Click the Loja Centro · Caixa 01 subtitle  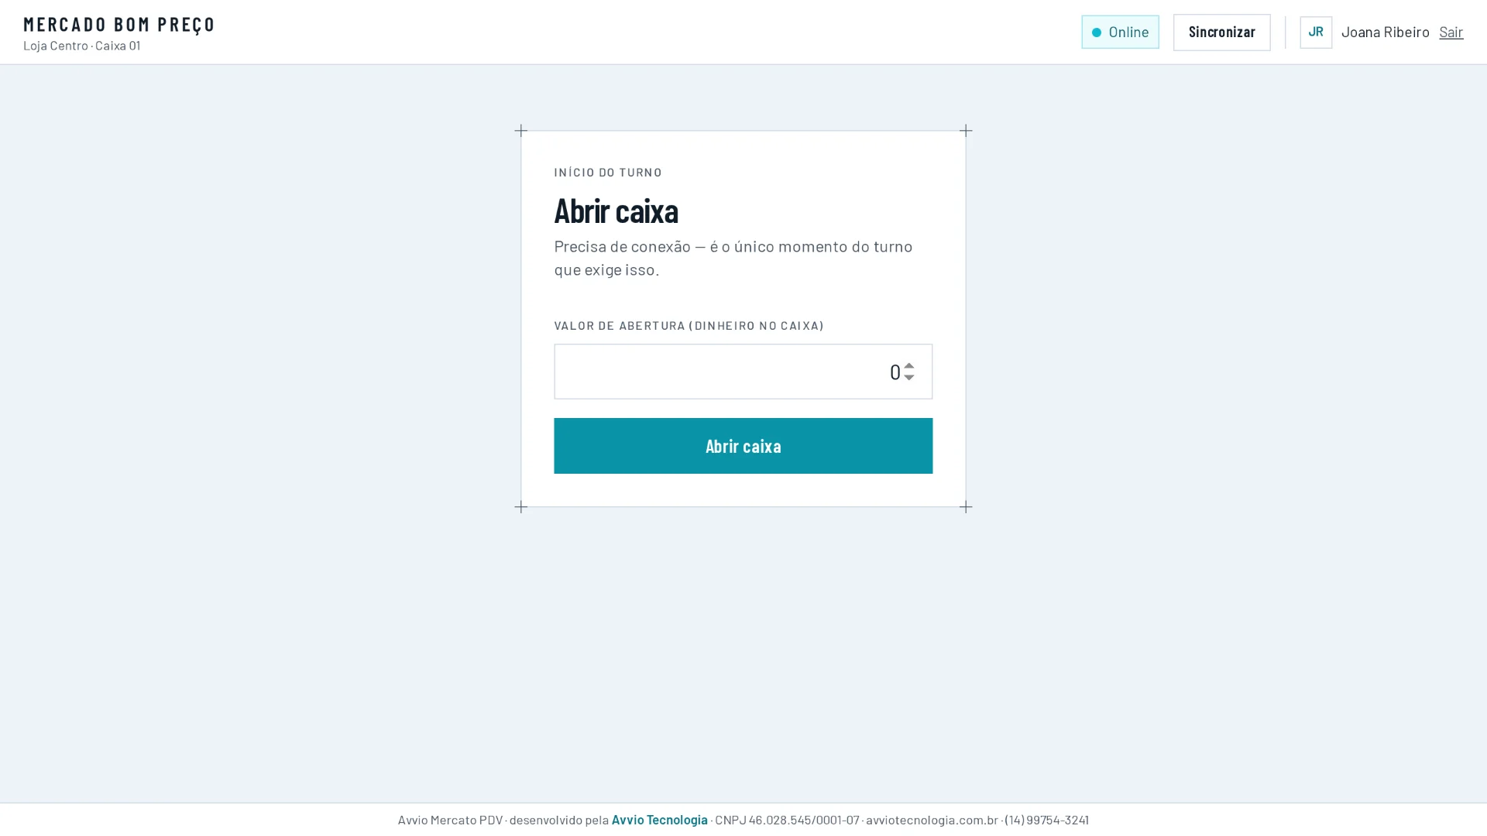point(81,46)
